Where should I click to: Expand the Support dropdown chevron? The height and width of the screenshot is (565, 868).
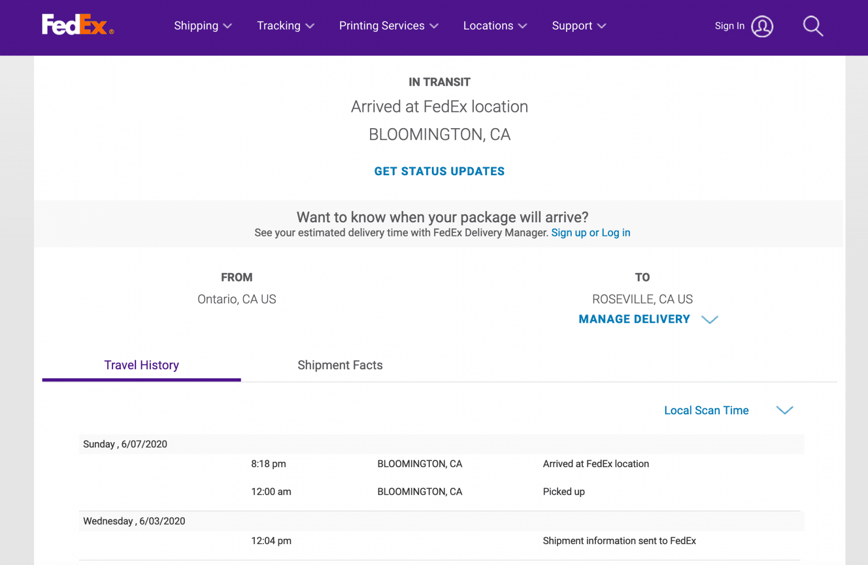click(602, 26)
